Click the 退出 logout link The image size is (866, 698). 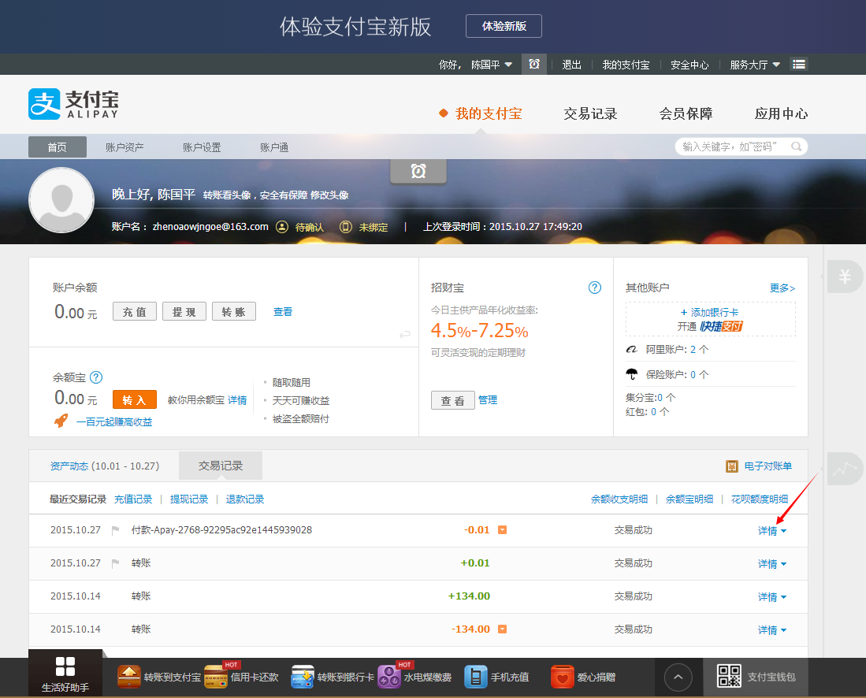[x=571, y=65]
